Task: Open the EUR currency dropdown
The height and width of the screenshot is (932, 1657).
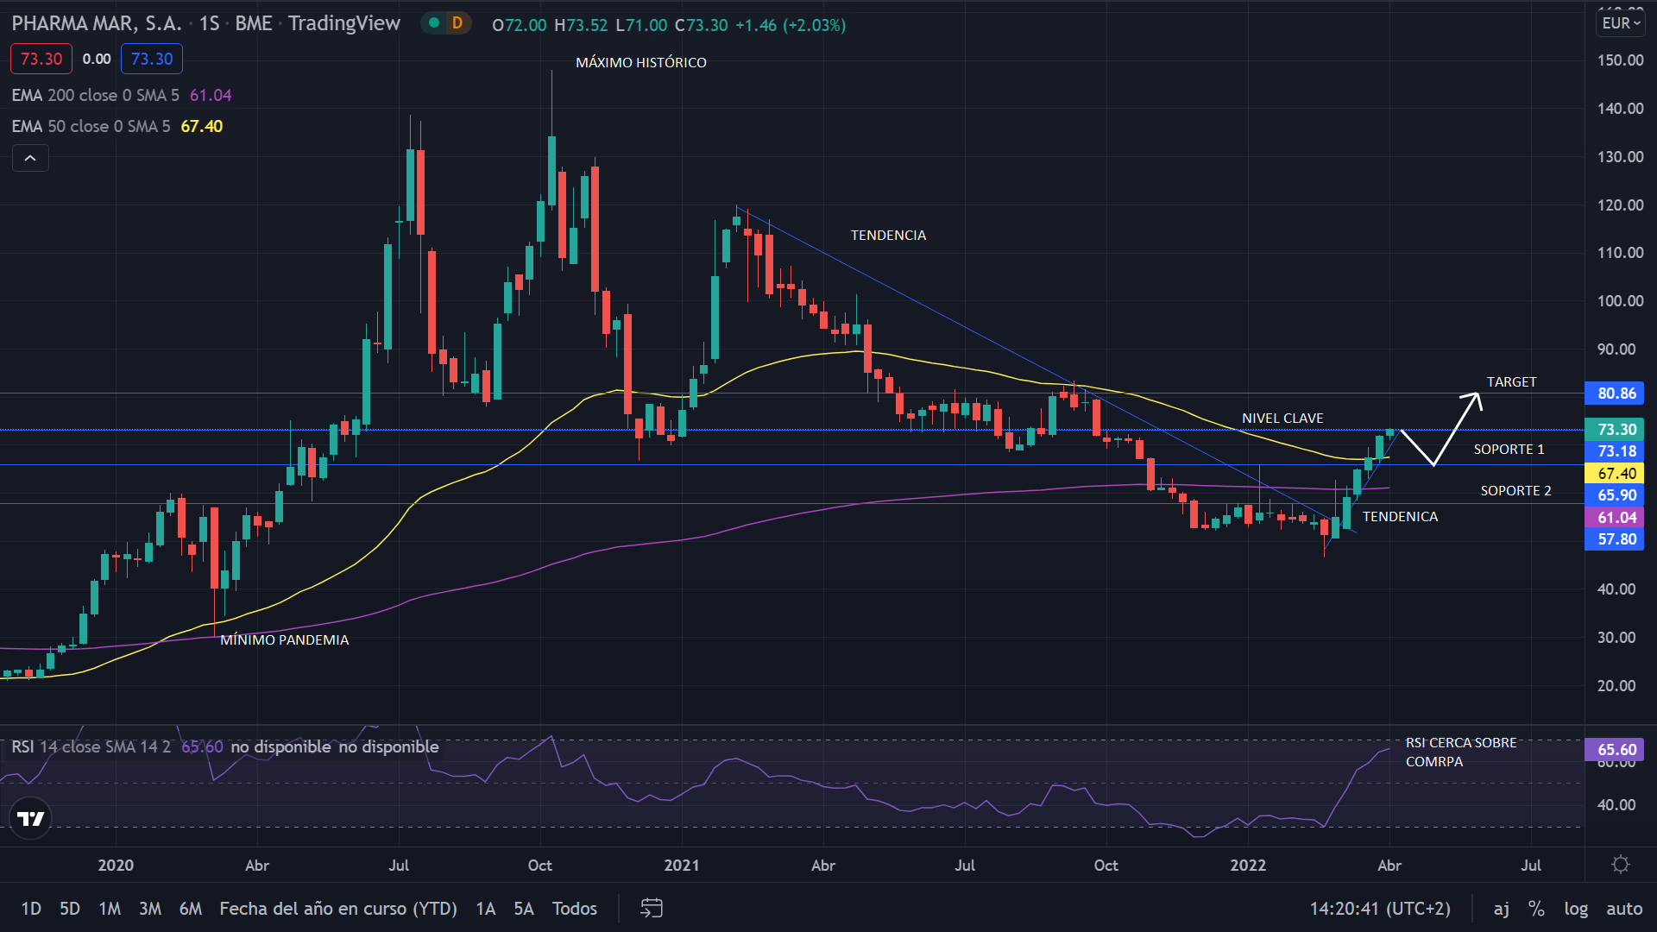Action: [1620, 23]
